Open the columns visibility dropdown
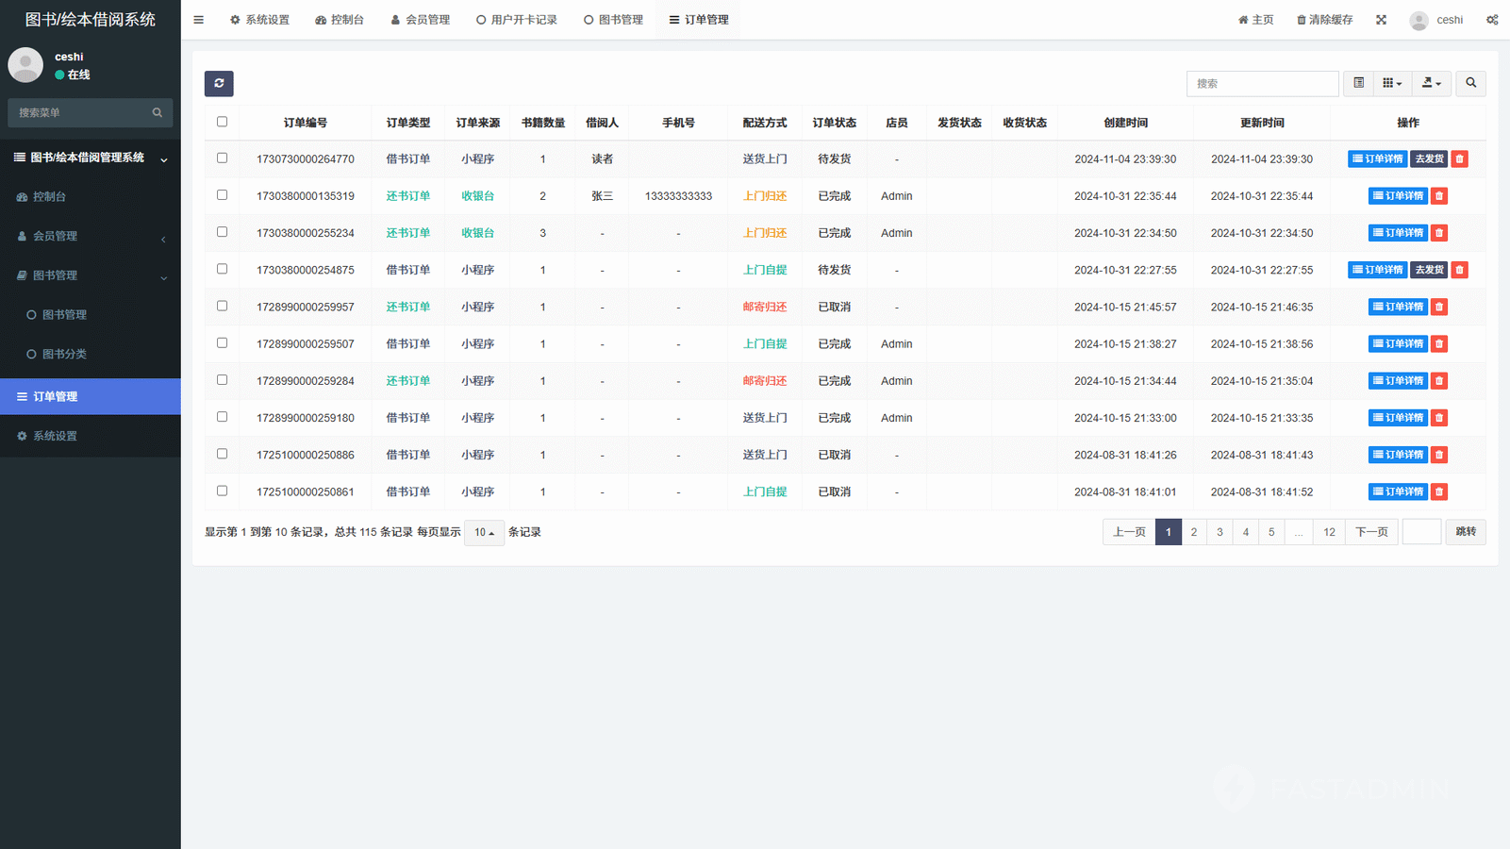Viewport: 1510px width, 849px height. click(1392, 84)
